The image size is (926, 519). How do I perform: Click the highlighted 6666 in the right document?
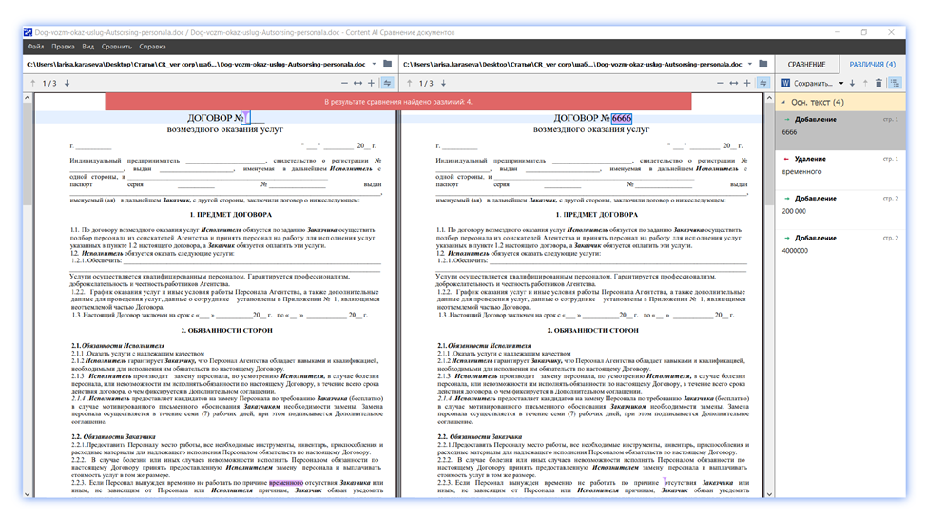pyautogui.click(x=621, y=118)
